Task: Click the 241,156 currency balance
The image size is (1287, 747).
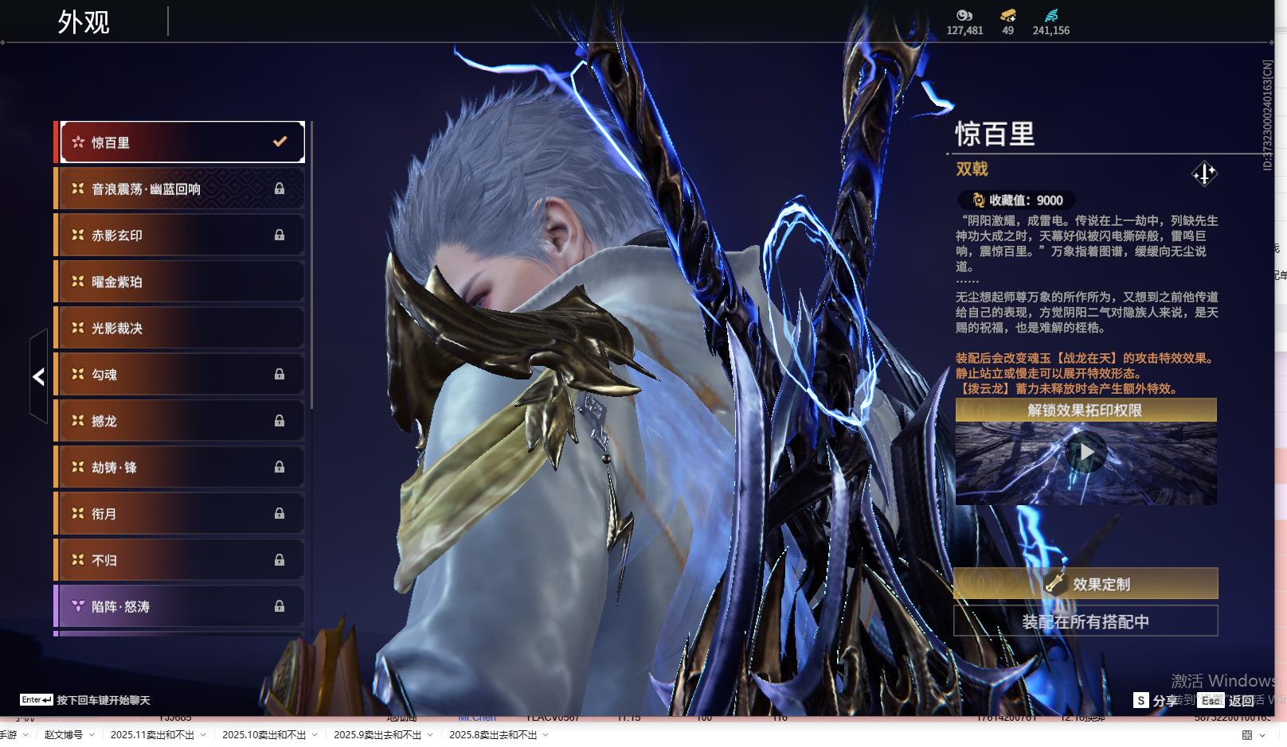Action: point(1051,30)
